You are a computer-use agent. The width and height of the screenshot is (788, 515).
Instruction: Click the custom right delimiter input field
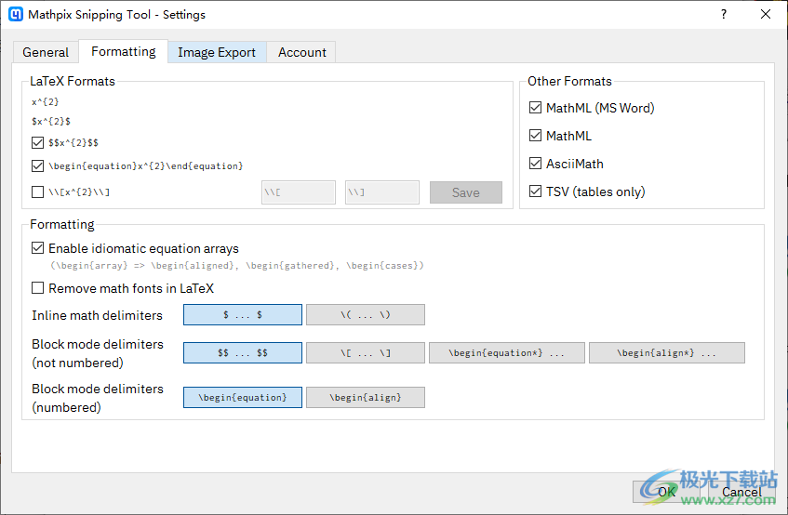(x=382, y=192)
